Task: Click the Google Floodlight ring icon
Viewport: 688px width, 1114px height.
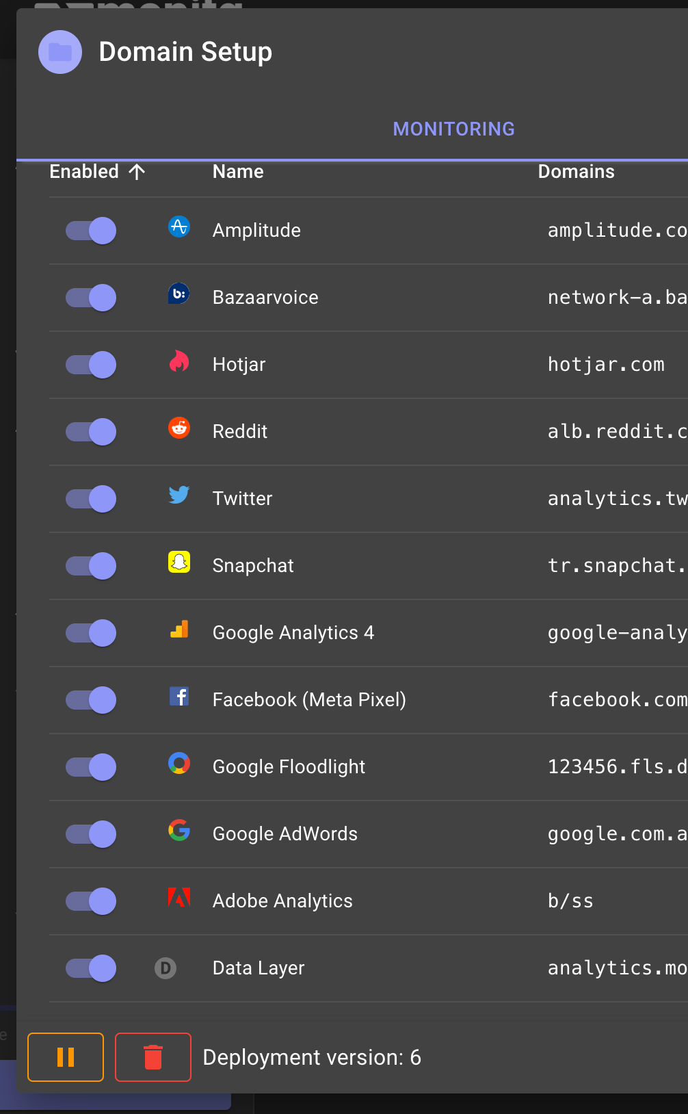Action: tap(179, 763)
